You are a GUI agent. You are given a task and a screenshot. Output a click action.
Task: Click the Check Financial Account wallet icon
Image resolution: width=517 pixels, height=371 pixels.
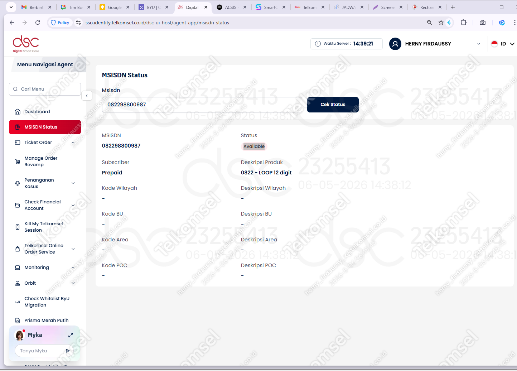click(17, 205)
